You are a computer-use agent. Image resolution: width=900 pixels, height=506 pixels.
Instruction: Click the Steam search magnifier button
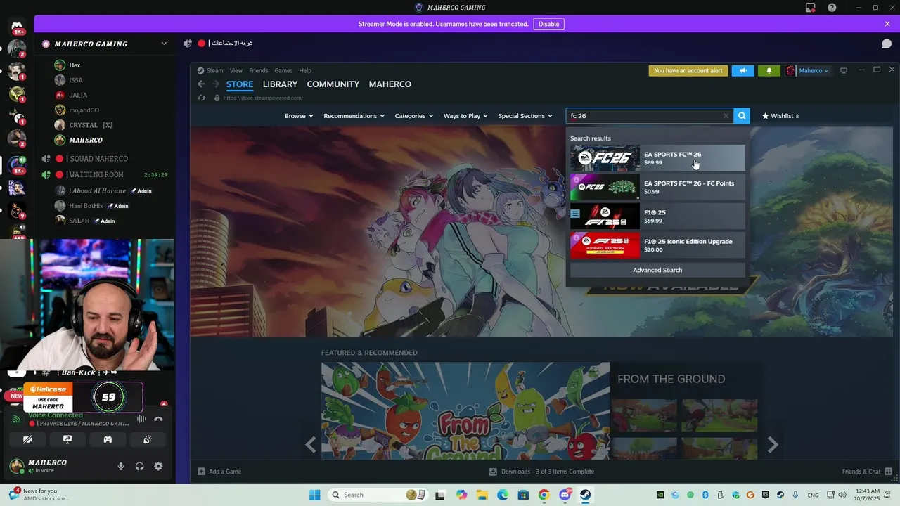pyautogui.click(x=741, y=116)
